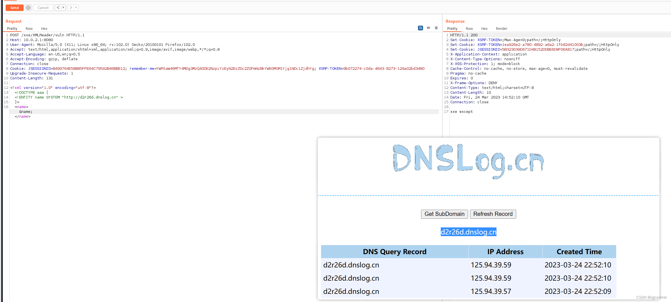
Task: Click the DNS Query Record column header
Action: pos(395,252)
